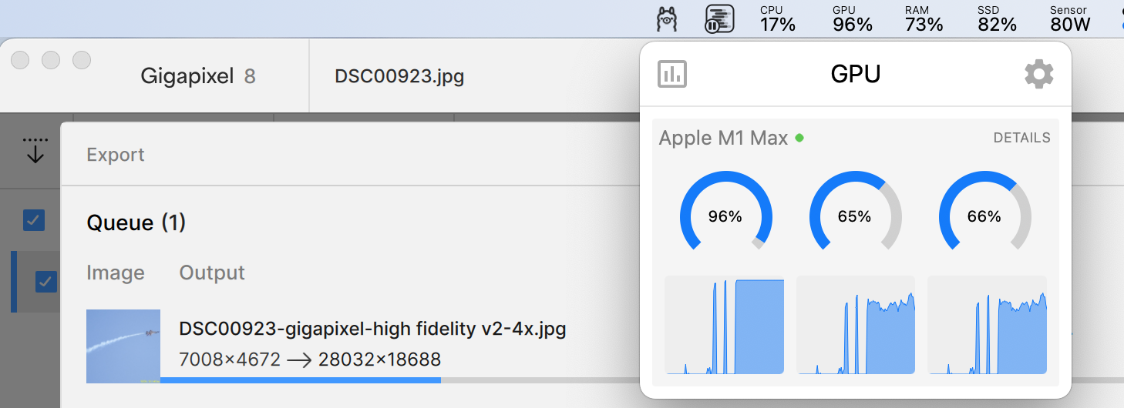Click the 65% circular gauge
The width and height of the screenshot is (1124, 408).
(x=854, y=217)
